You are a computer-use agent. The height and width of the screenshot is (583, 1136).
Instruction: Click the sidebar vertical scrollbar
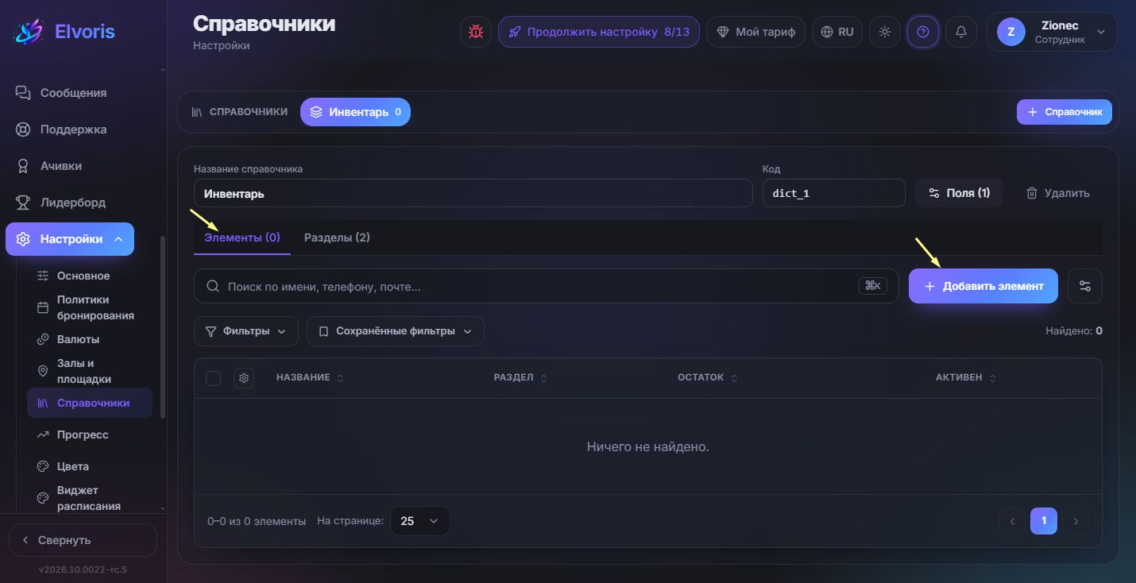pyautogui.click(x=163, y=326)
